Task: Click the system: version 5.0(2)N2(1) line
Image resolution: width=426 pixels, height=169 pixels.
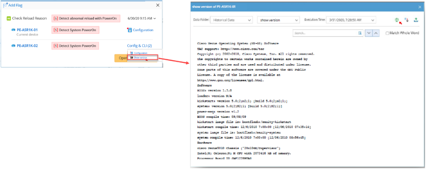Action: click(240, 106)
